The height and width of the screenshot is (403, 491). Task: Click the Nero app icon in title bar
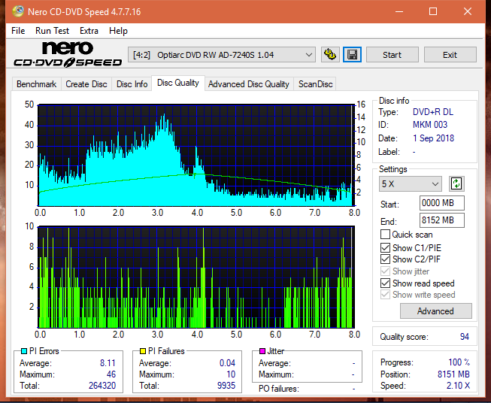18,11
